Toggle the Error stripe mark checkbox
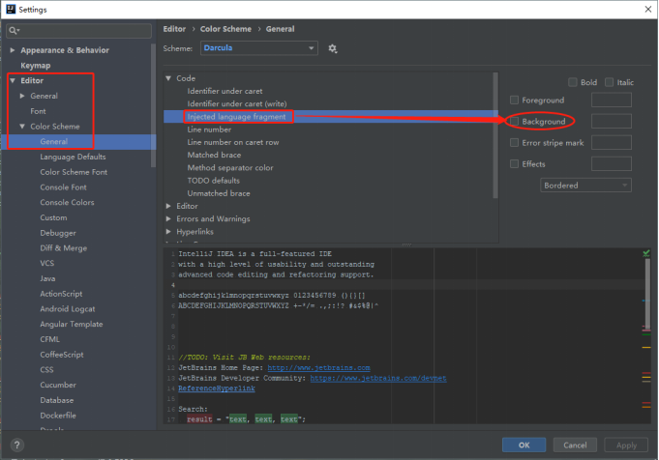 [514, 143]
